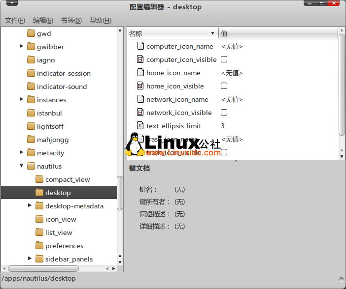Click the gwibber folder icon
The width and height of the screenshot is (346, 289).
tap(31, 47)
